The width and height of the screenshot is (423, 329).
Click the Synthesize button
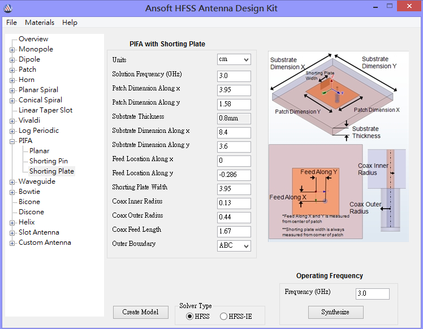coord(335,312)
